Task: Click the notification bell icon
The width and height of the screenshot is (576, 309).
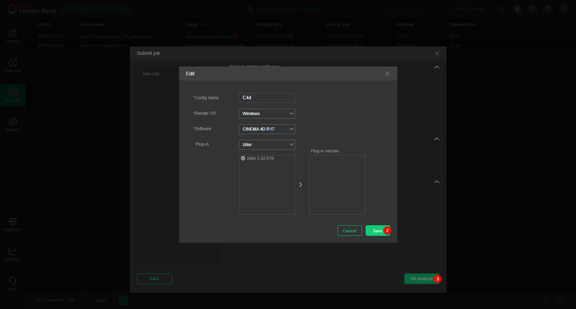Action: click(517, 9)
